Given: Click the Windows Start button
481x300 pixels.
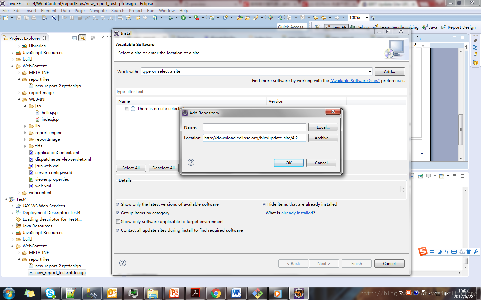Looking at the screenshot, I should [9, 293].
